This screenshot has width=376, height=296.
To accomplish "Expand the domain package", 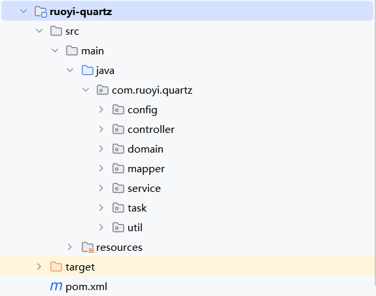I will 101,149.
